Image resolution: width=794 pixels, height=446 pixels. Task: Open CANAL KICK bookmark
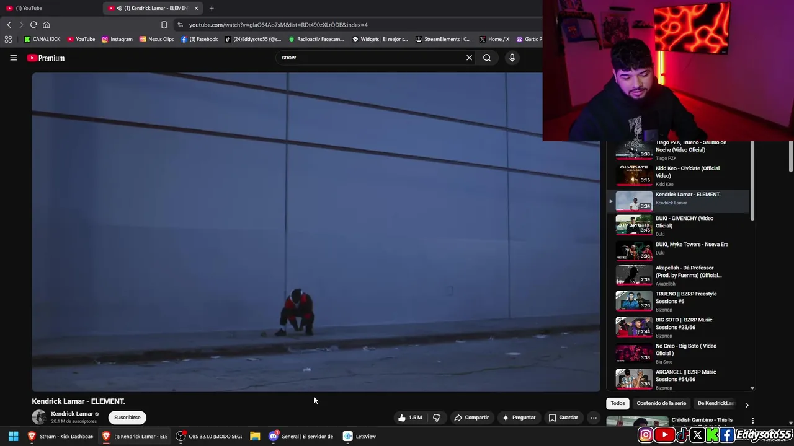point(42,39)
